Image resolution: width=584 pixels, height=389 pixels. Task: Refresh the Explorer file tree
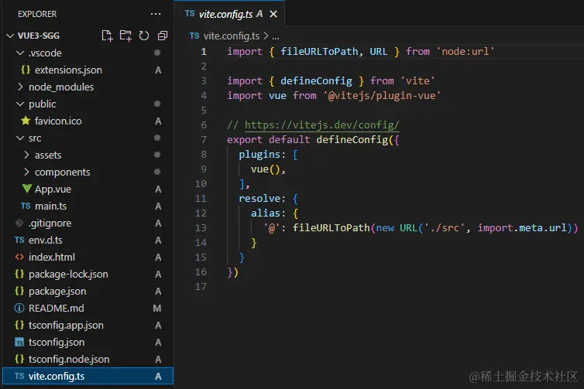144,36
